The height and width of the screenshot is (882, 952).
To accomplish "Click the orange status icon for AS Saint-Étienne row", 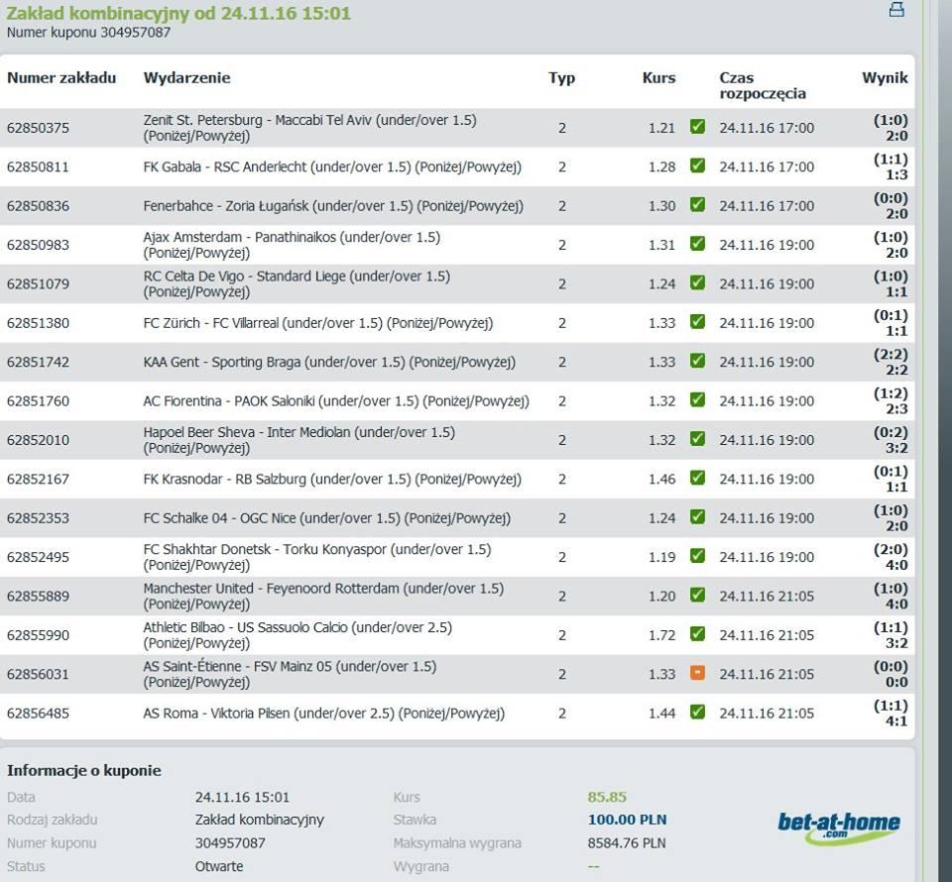I will click(697, 673).
